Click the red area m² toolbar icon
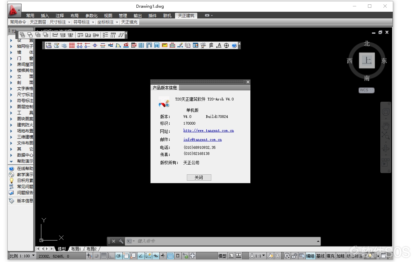The height and width of the screenshot is (262, 416). pyautogui.click(x=126, y=45)
